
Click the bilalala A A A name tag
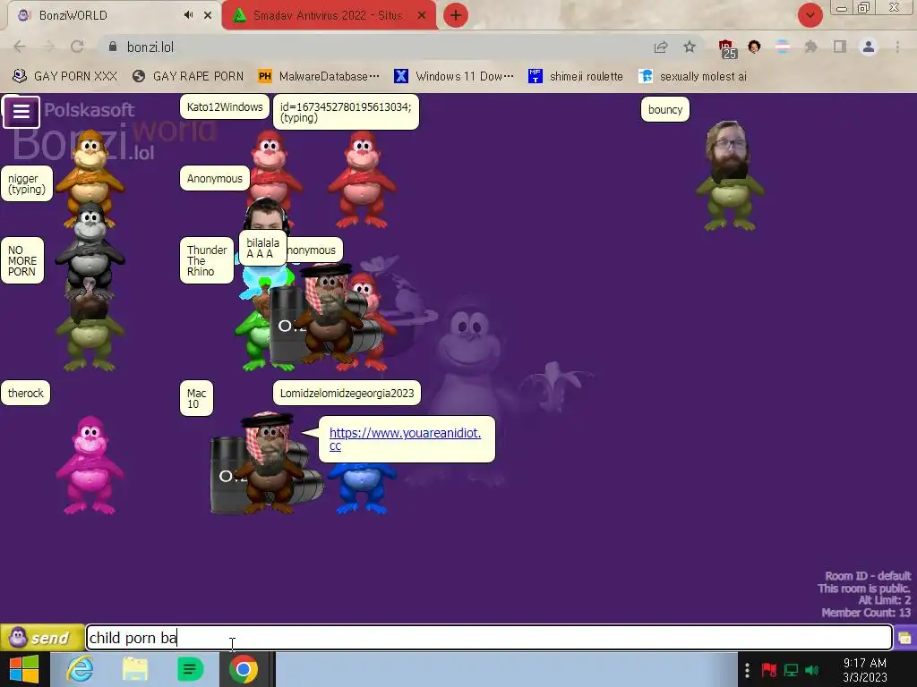point(262,248)
